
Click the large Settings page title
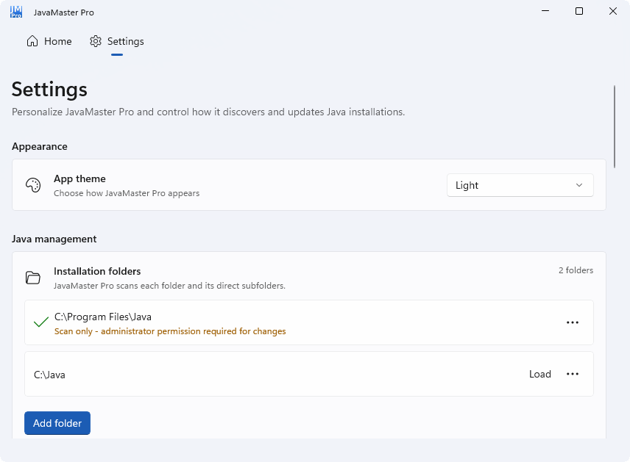pos(49,89)
